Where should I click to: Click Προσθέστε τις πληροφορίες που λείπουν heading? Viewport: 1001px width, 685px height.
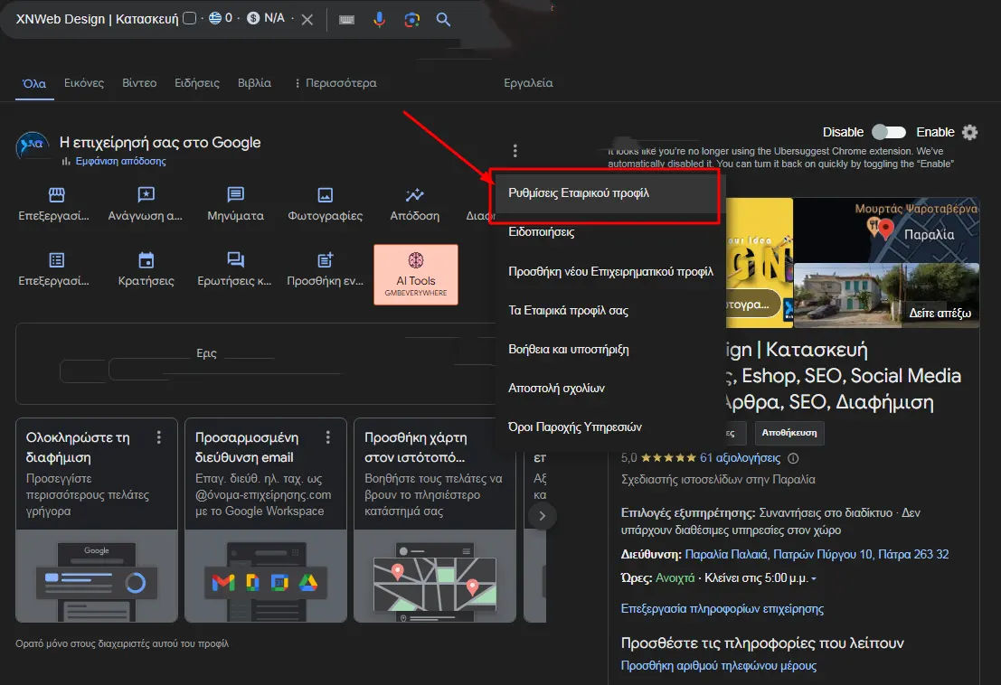point(762,643)
